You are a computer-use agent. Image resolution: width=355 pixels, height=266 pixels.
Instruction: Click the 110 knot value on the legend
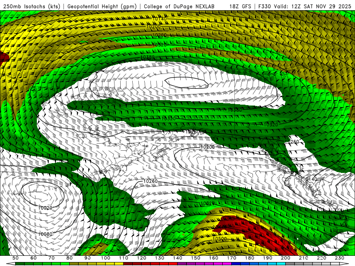[124, 258]
